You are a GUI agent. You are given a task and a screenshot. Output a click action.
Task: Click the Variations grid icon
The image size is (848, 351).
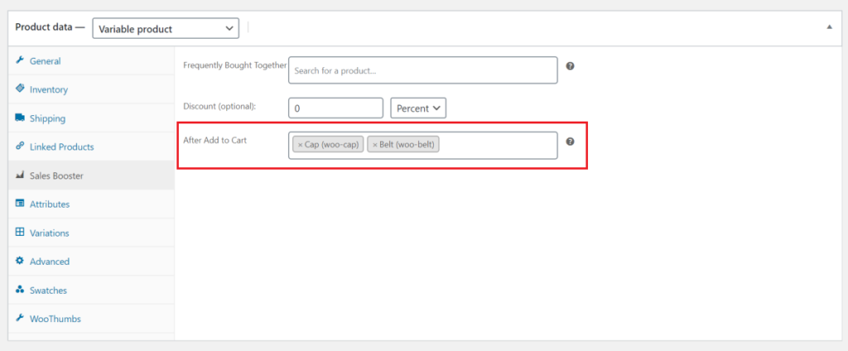click(20, 233)
